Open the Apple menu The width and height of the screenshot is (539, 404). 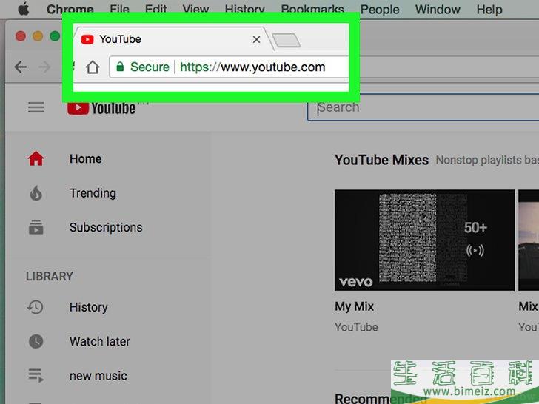click(x=24, y=9)
